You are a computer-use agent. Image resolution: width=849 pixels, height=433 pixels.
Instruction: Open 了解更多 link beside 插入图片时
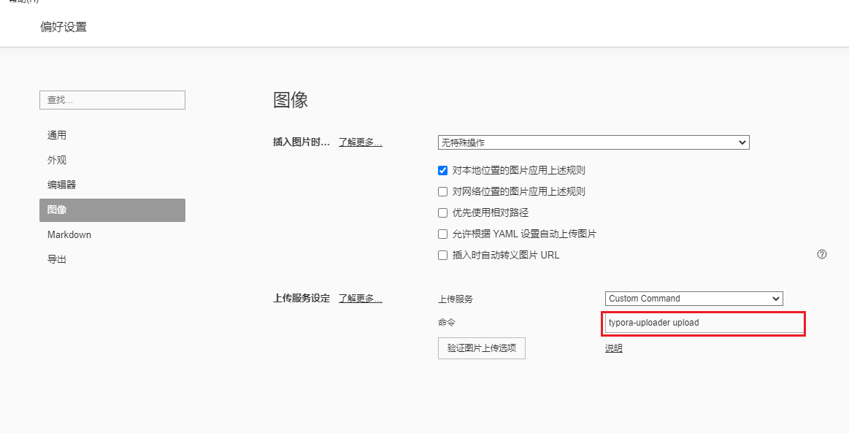click(x=361, y=142)
